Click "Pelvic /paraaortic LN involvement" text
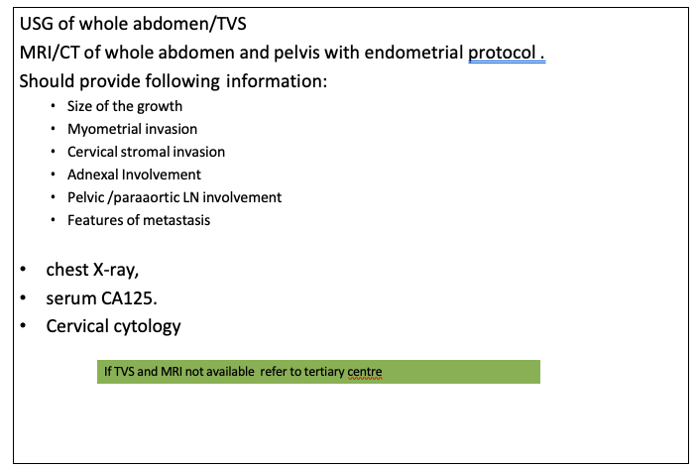Screen dimensions: 697x468 tap(174, 197)
